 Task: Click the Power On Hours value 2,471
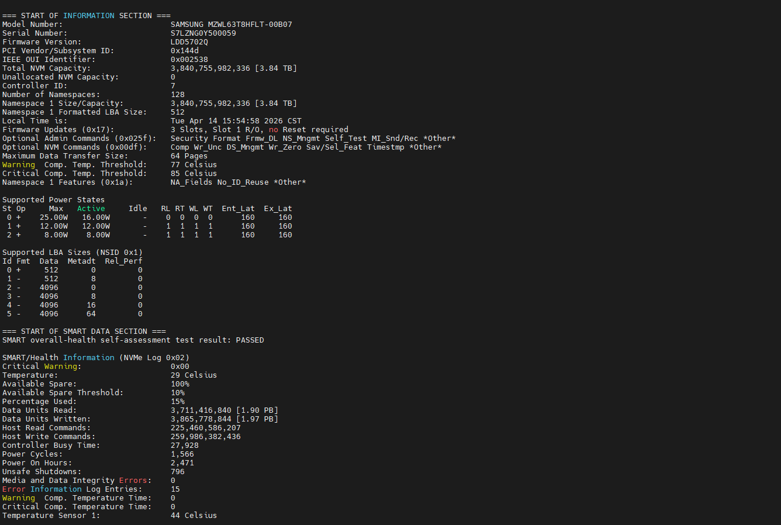182,463
